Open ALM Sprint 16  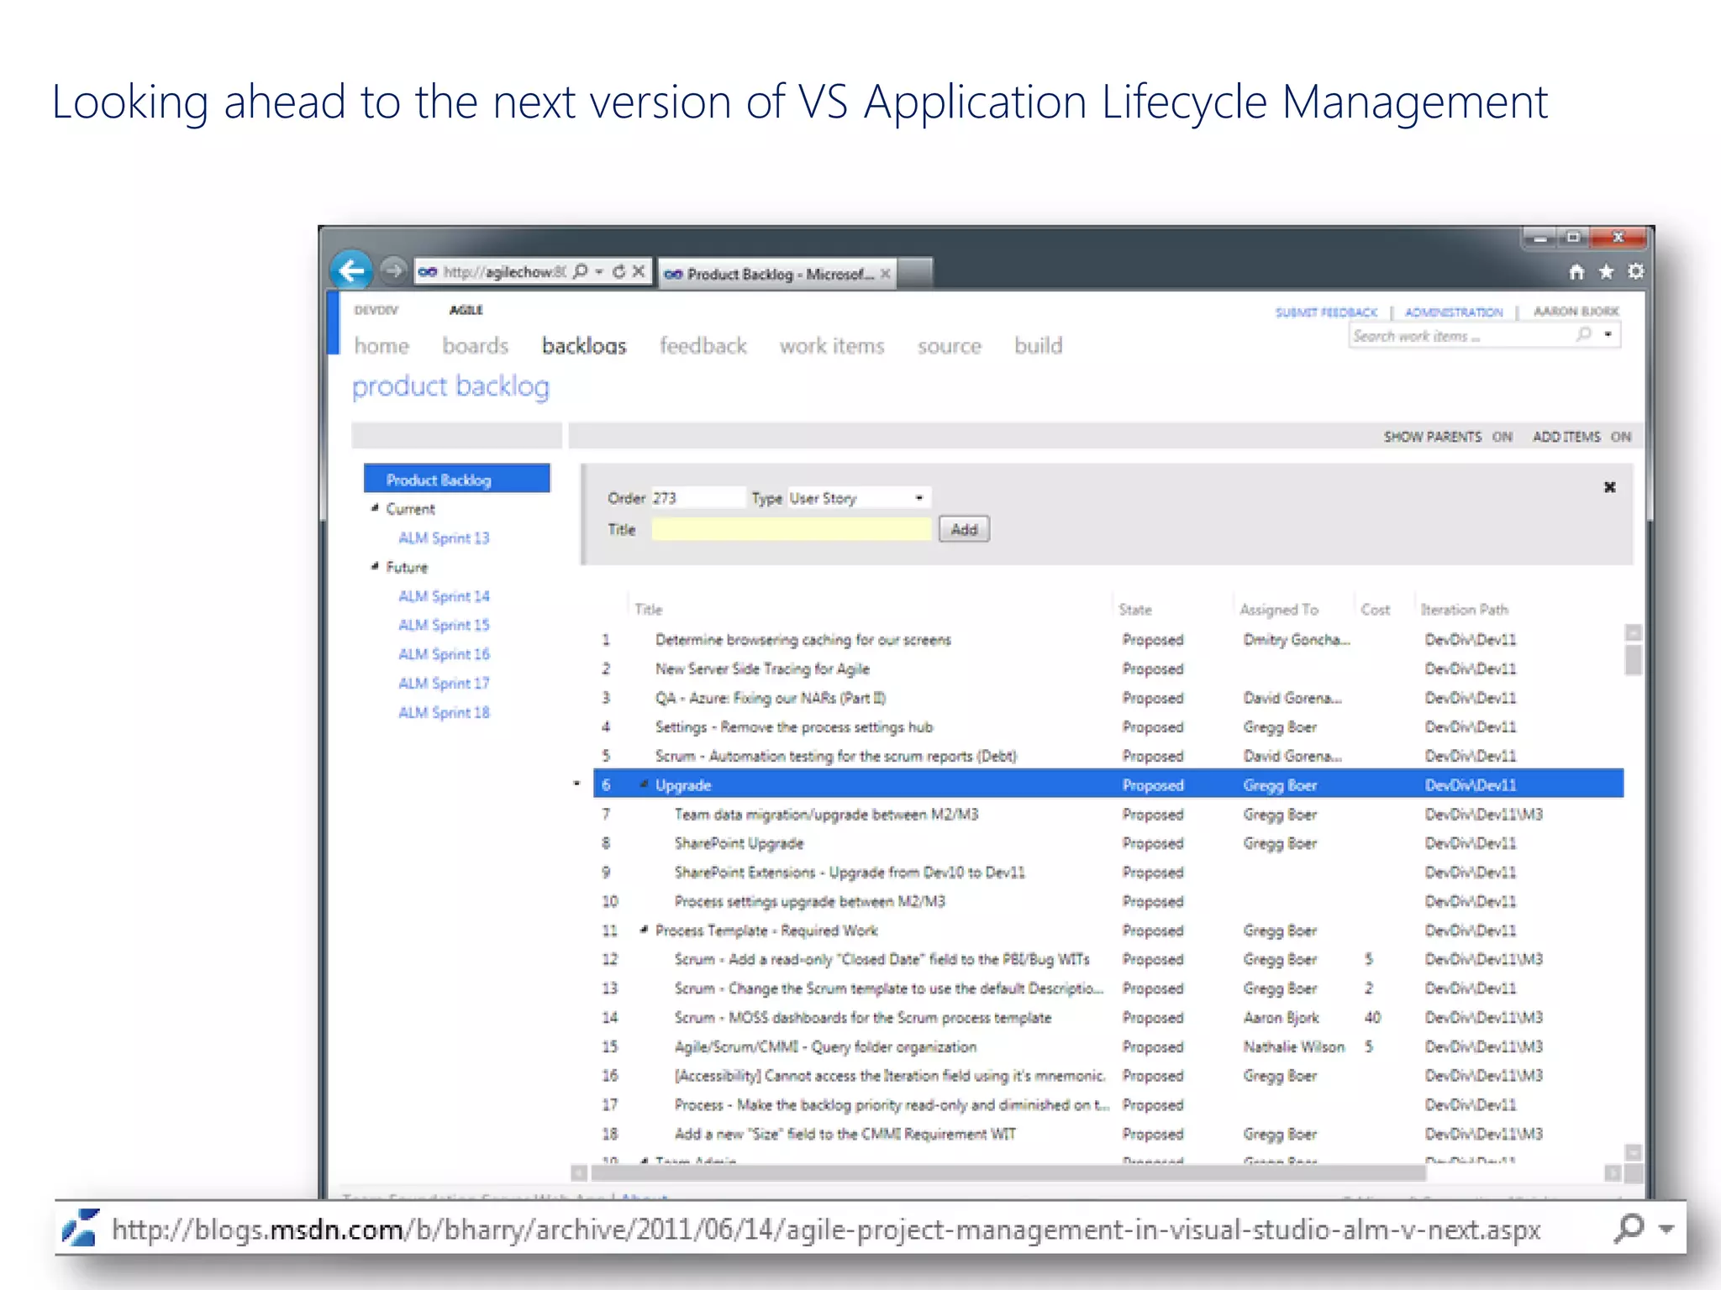click(x=444, y=653)
